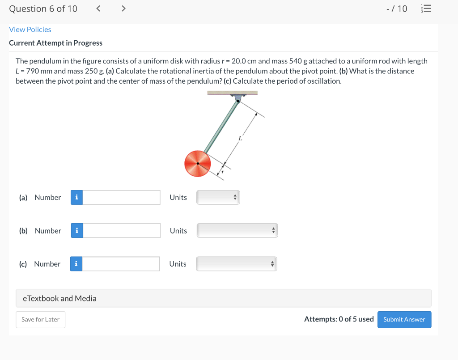Screen dimensions: 458x360
Task: Click the Current Attempt in Progress heading
Action: 55,43
